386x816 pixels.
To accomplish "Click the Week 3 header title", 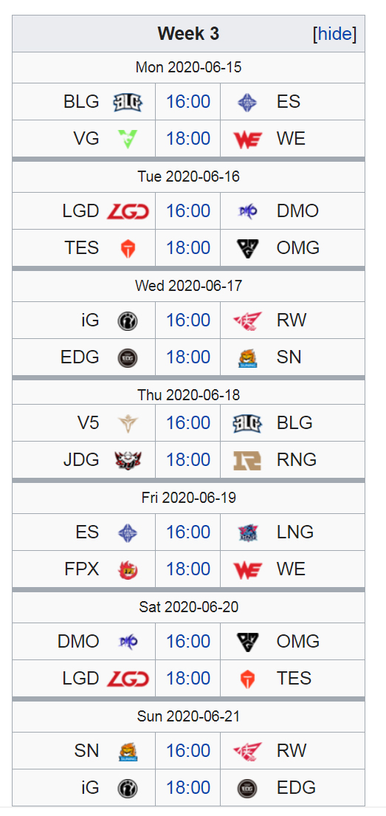I will [188, 34].
